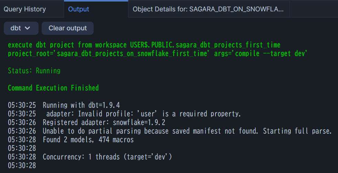The width and height of the screenshot is (338, 173).
Task: Click the final 05:30:28 timestamp line
Action: click(22, 166)
